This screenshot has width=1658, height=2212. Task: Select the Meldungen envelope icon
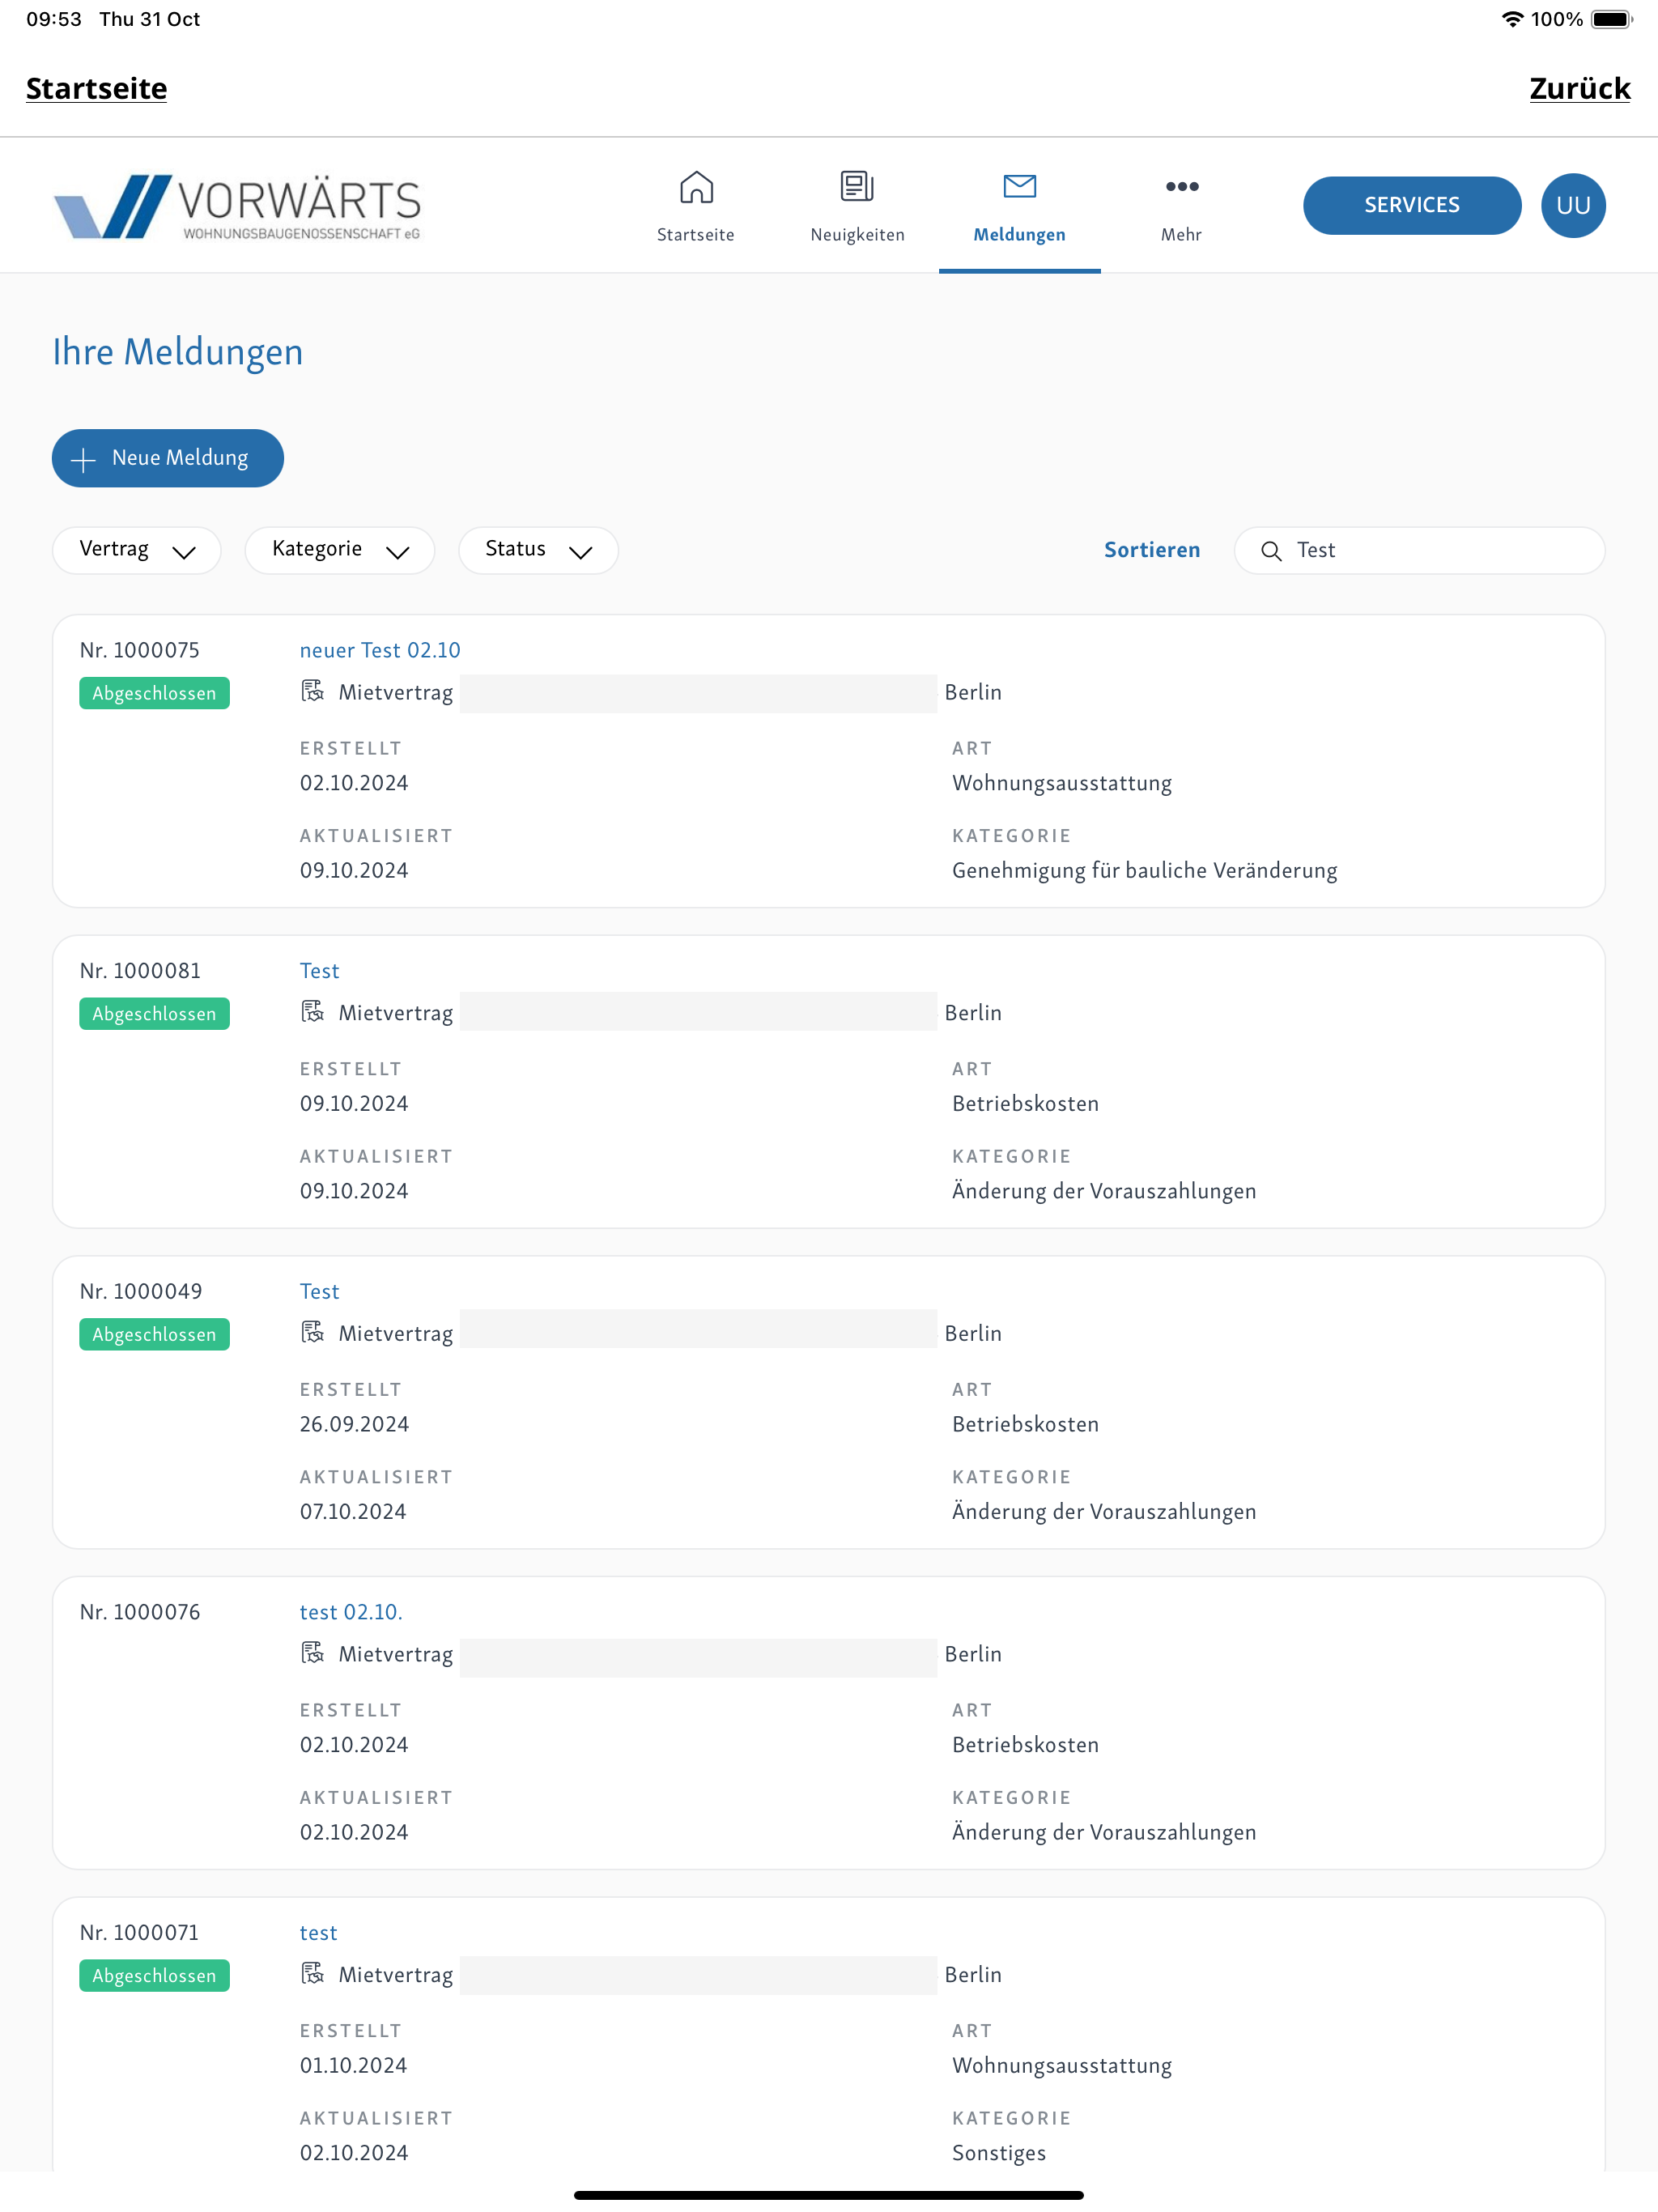(1019, 186)
